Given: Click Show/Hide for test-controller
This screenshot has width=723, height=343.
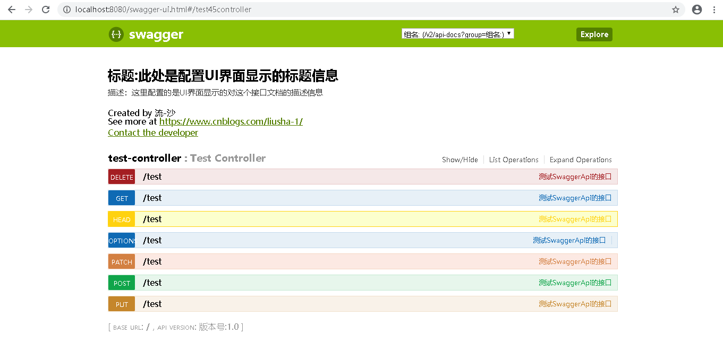Looking at the screenshot, I should click(460, 160).
